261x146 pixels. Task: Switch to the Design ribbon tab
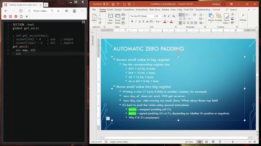[x=118, y=10]
